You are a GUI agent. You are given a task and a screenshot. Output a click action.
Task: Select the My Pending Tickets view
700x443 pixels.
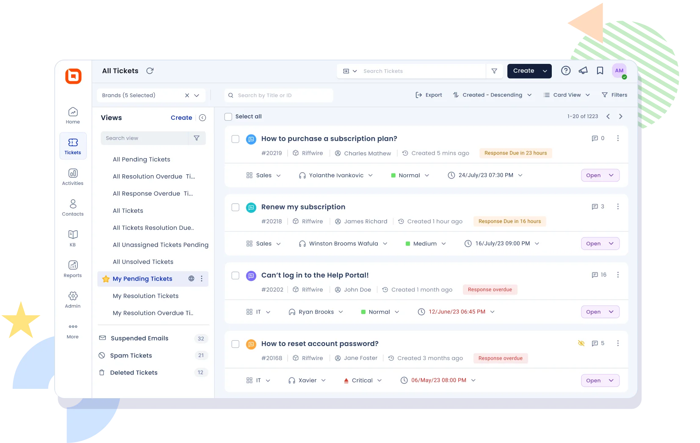pos(142,278)
